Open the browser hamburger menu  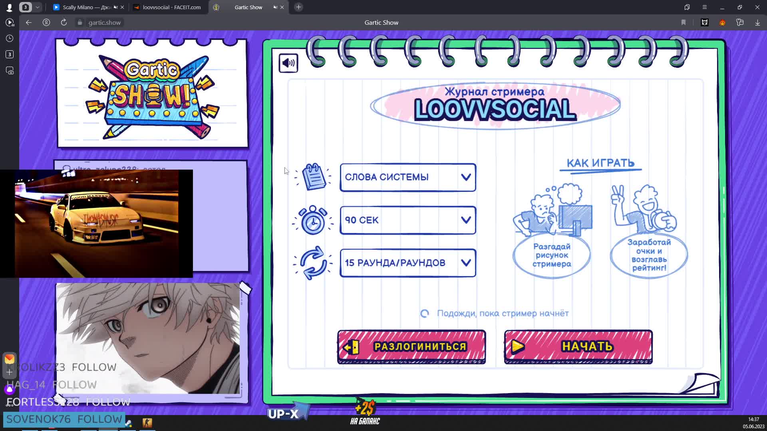pyautogui.click(x=705, y=7)
